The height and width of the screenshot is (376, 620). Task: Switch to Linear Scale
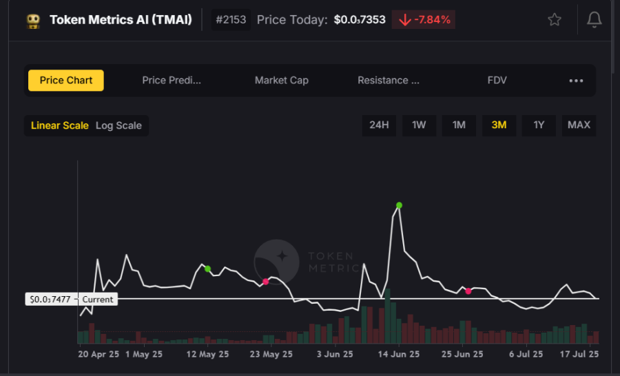(60, 125)
